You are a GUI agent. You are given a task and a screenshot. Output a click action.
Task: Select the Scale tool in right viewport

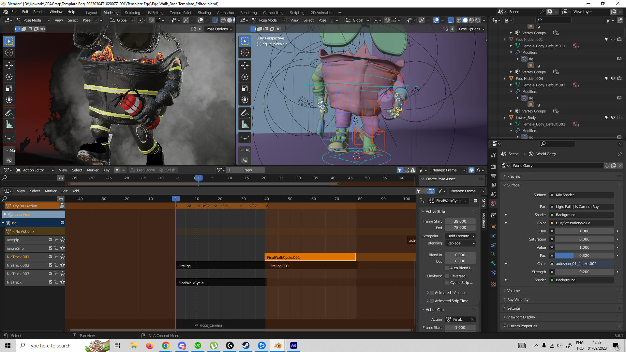click(245, 89)
